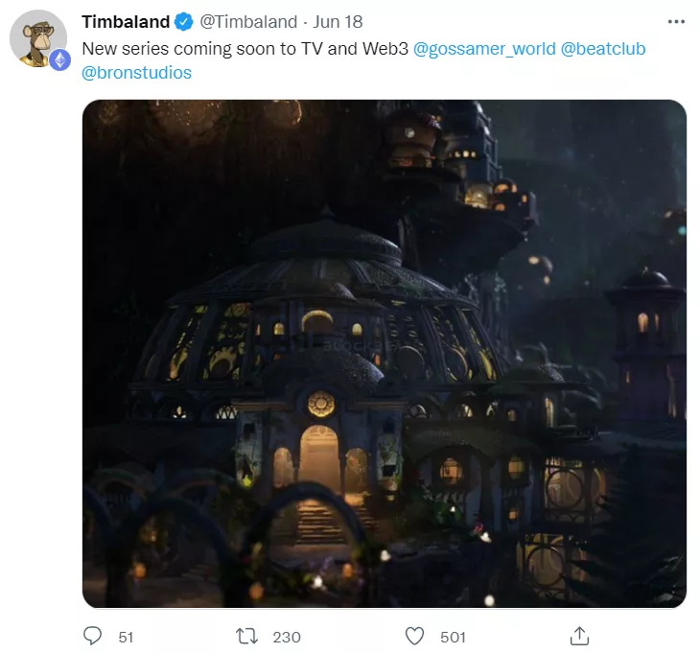Click the reply speech bubble icon
Screen dimensions: 700x653
[x=92, y=636]
